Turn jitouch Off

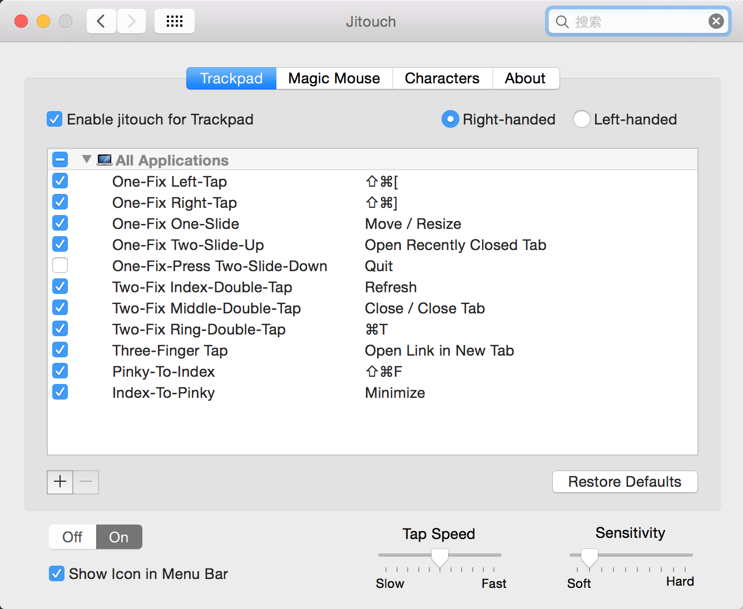tap(72, 537)
